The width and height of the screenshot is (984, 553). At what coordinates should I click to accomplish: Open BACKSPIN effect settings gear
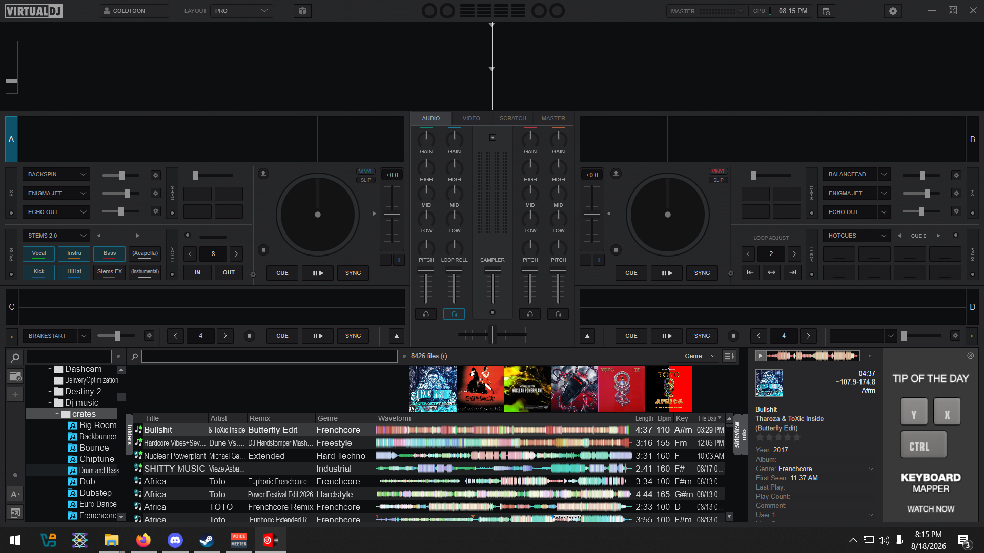coord(156,175)
